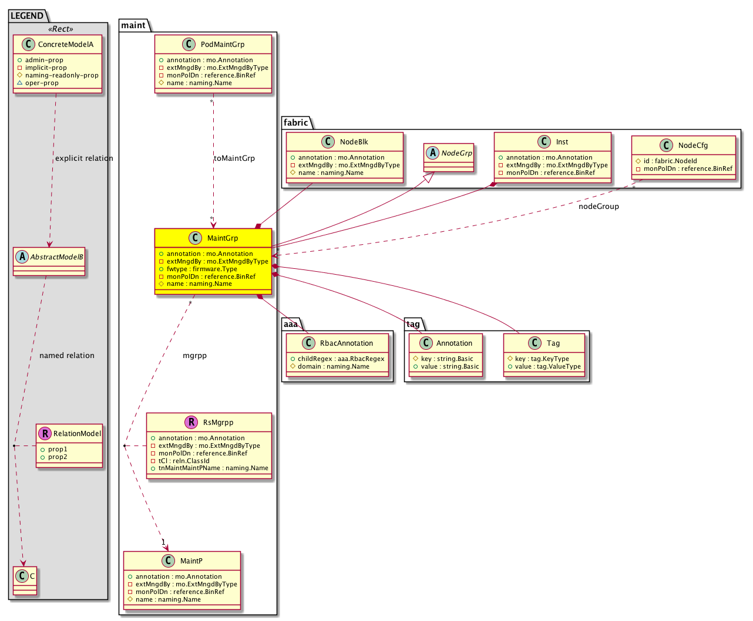Select the RbacAnnotation class icon
The width and height of the screenshot is (753, 621).
pyautogui.click(x=308, y=343)
